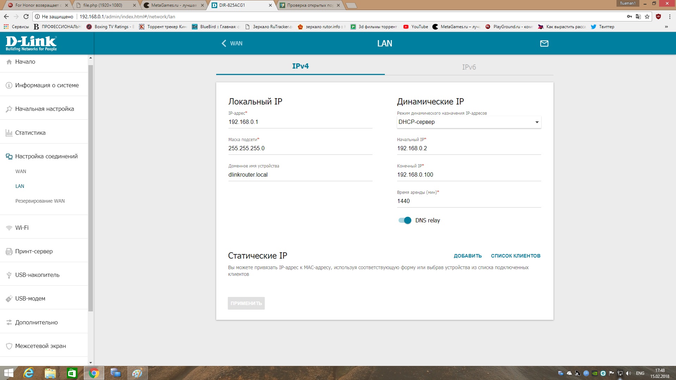676x380 pixels.
Task: Click the Время аренды input field
Action: (x=469, y=201)
